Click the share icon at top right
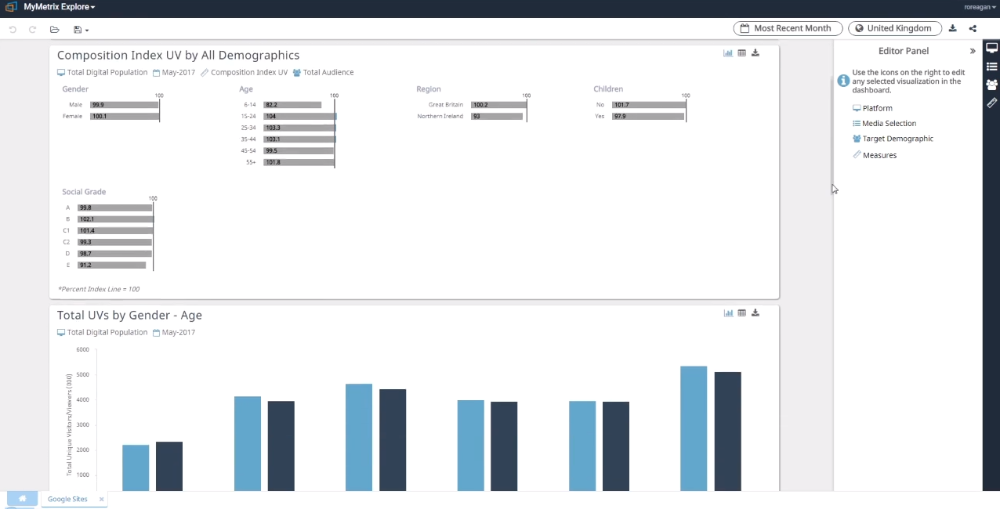This screenshot has width=1000, height=509. tap(973, 28)
